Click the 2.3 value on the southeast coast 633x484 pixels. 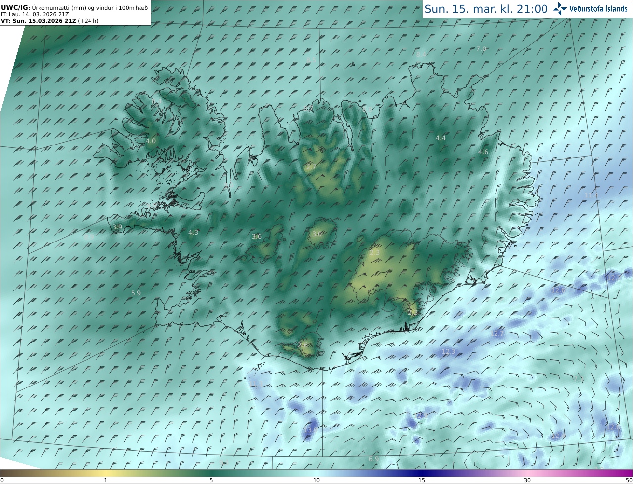coord(413,312)
